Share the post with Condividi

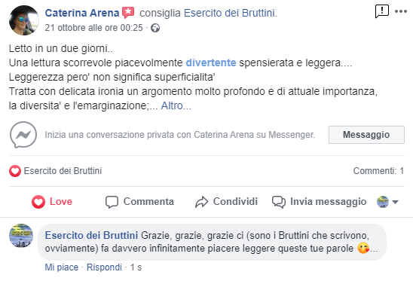click(226, 202)
